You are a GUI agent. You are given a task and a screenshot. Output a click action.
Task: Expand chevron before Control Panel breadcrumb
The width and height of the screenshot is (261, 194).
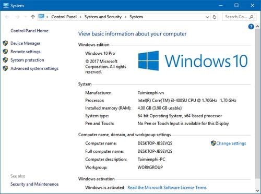coord(48,17)
